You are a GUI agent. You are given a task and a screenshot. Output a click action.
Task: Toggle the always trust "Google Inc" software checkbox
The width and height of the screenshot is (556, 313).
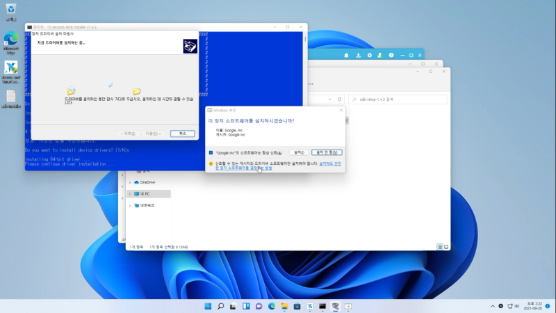211,152
